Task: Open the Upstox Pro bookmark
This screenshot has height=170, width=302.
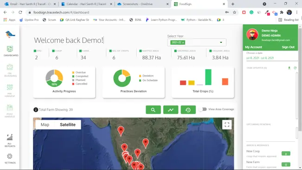Action: click(x=29, y=20)
